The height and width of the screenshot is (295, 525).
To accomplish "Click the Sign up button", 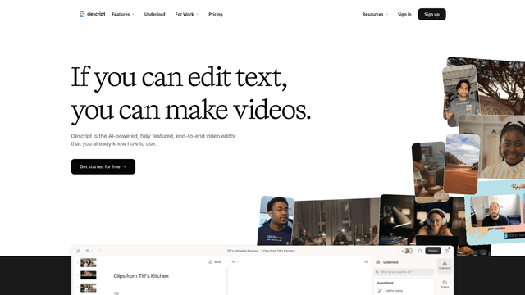I will 432,15.
